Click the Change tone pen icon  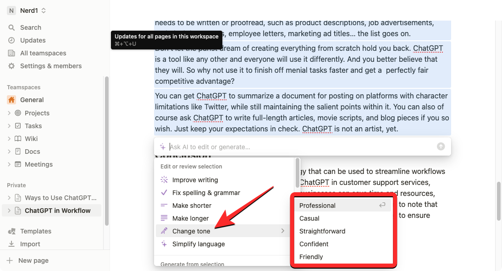(x=164, y=231)
